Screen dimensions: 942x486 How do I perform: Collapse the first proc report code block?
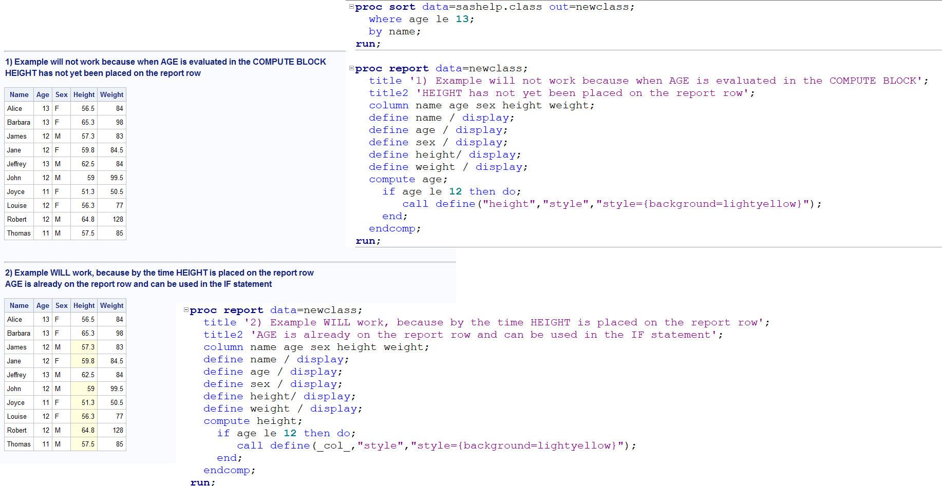[x=351, y=68]
